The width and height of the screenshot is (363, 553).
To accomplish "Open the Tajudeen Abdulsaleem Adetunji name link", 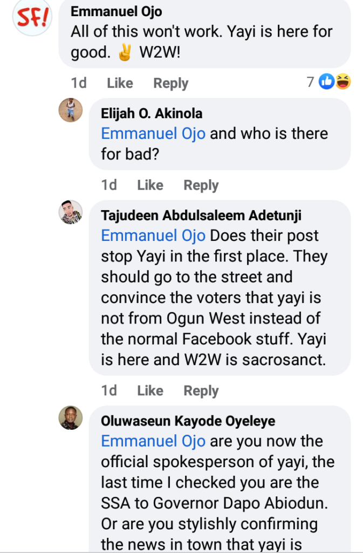I will 201,216.
